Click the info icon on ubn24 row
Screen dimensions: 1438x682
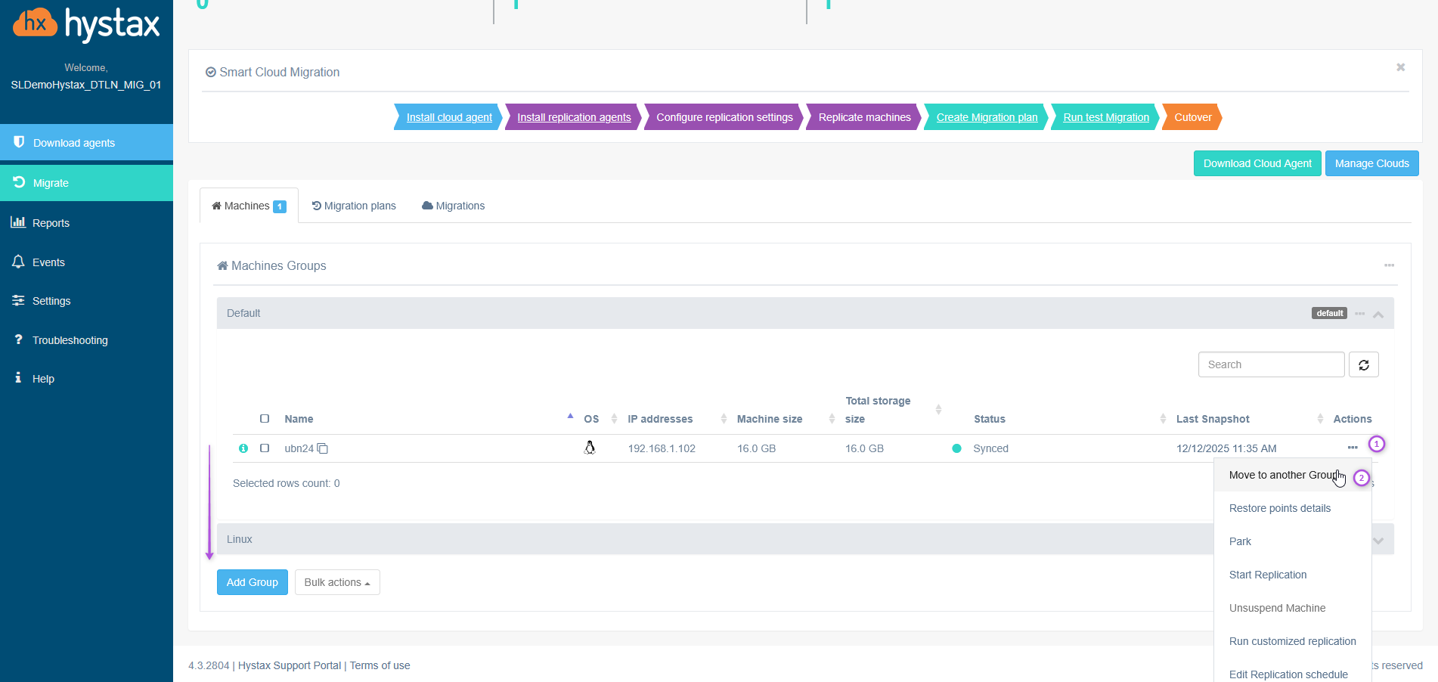(243, 448)
